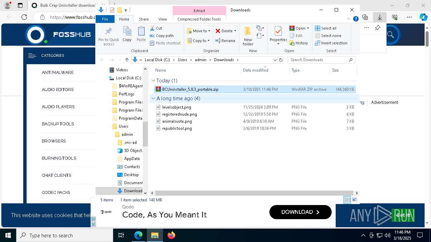This screenshot has width=431, height=242.
Task: Open the BROWSERS category link
Action: 54,141
